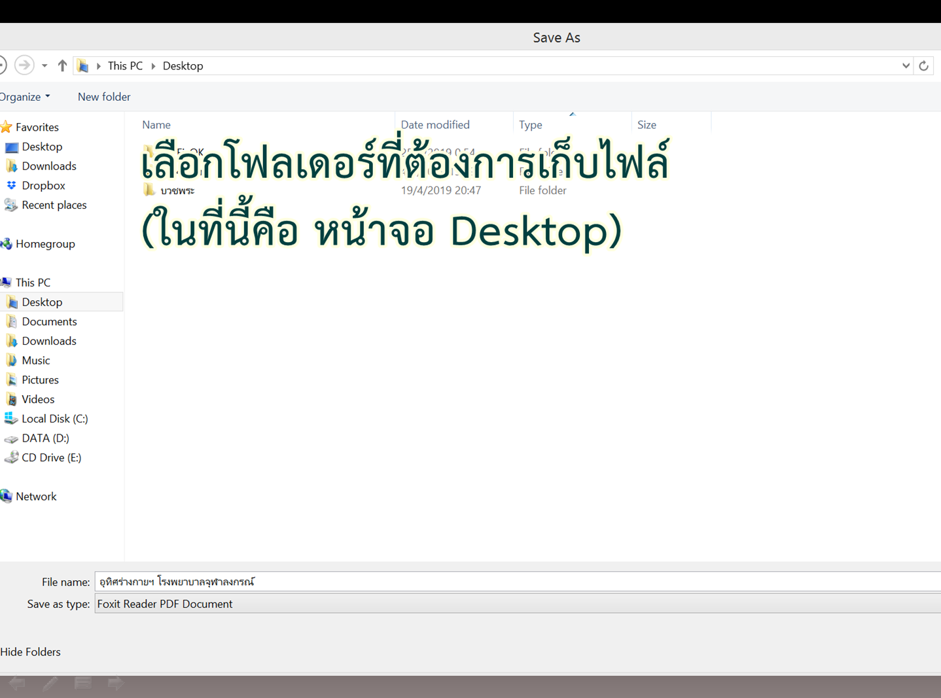Open Dropbox from the Favorites sidebar
The width and height of the screenshot is (941, 698).
43,185
